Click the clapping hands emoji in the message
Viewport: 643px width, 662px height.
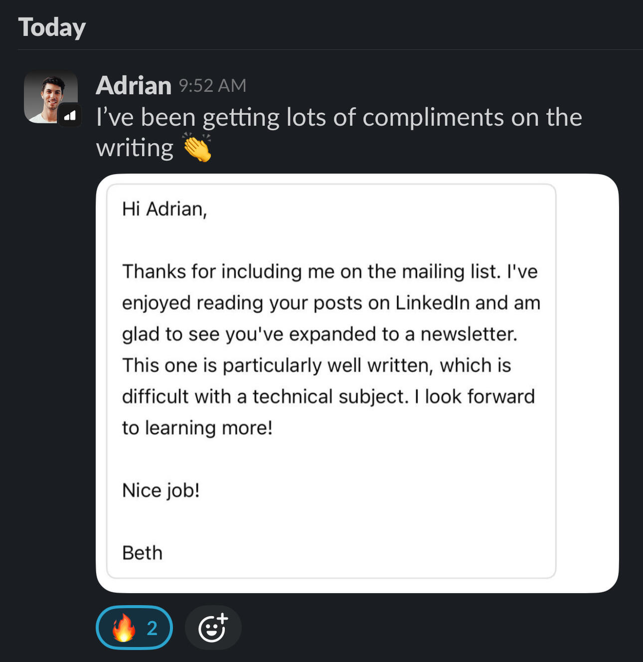(x=197, y=148)
